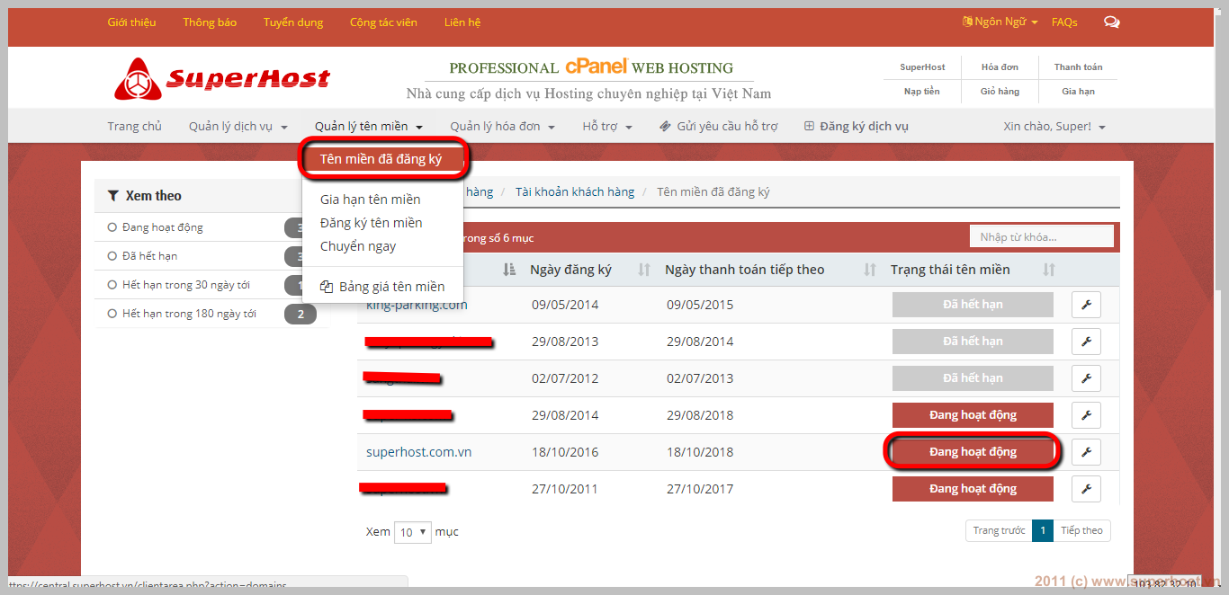This screenshot has height=595, width=1229.
Task: Click the 18/10/2016 registration date
Action: pyautogui.click(x=565, y=452)
